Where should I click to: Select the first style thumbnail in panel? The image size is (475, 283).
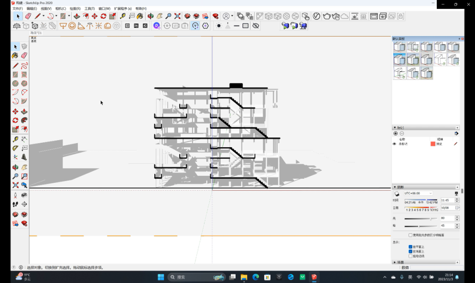coord(399,47)
